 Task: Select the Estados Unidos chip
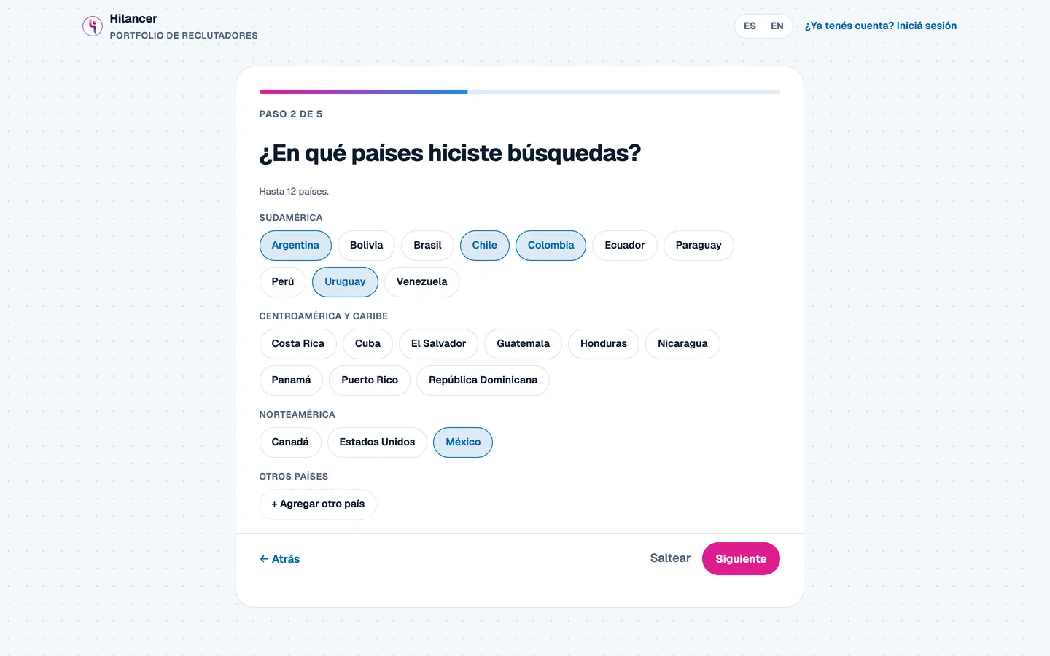377,442
